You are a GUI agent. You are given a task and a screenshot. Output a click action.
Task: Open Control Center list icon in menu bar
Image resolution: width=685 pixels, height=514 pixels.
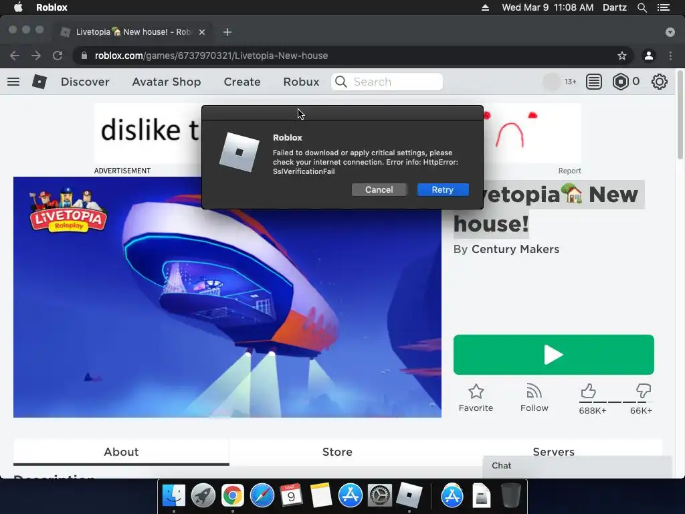pyautogui.click(x=663, y=7)
